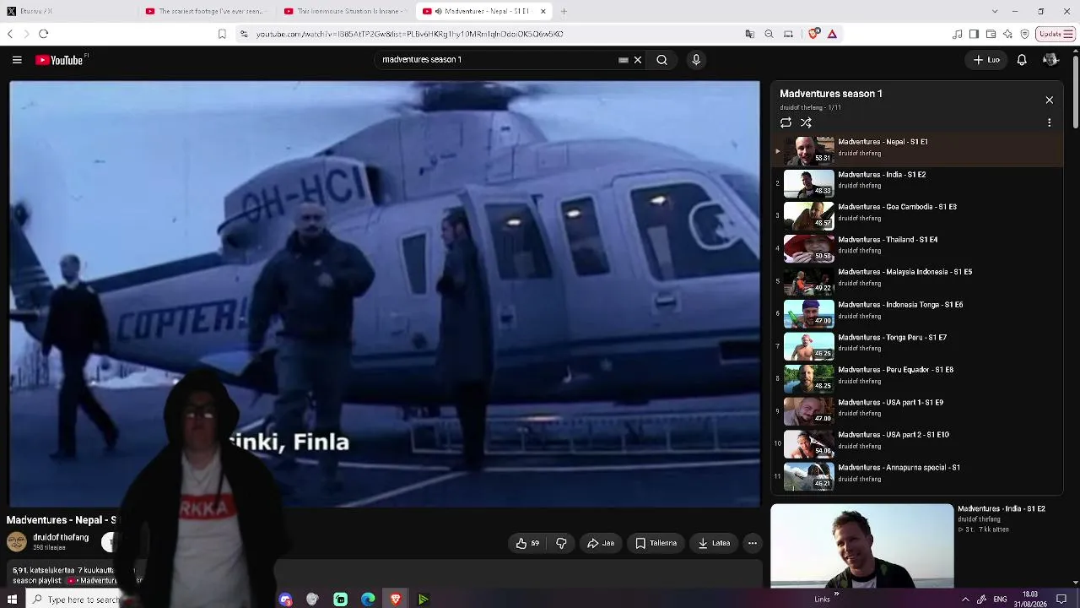
Task: Click the address bar URL
Action: (410, 35)
